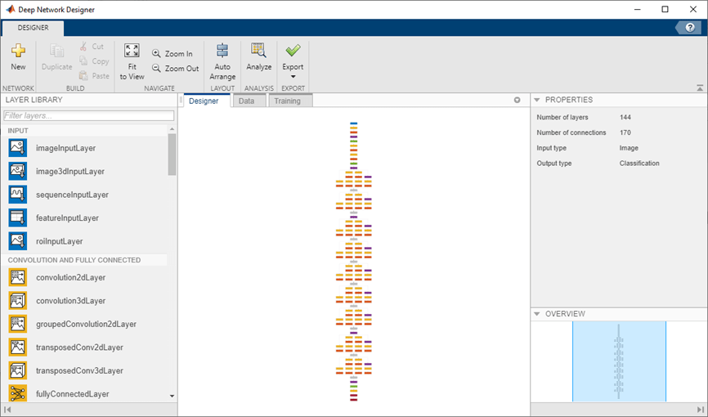Click the Number of layers value 144
The width and height of the screenshot is (708, 417).
coord(625,117)
